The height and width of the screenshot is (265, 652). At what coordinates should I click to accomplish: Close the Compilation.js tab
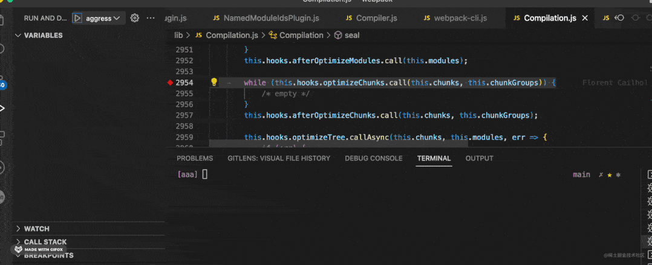click(585, 18)
